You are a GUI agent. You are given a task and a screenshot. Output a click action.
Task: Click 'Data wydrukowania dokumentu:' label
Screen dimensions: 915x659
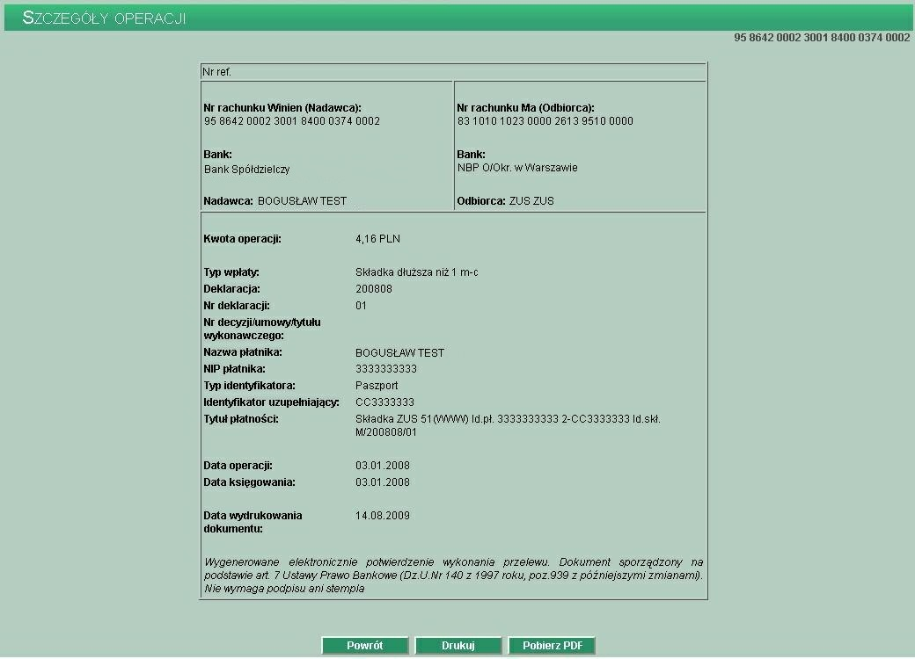[x=253, y=522]
